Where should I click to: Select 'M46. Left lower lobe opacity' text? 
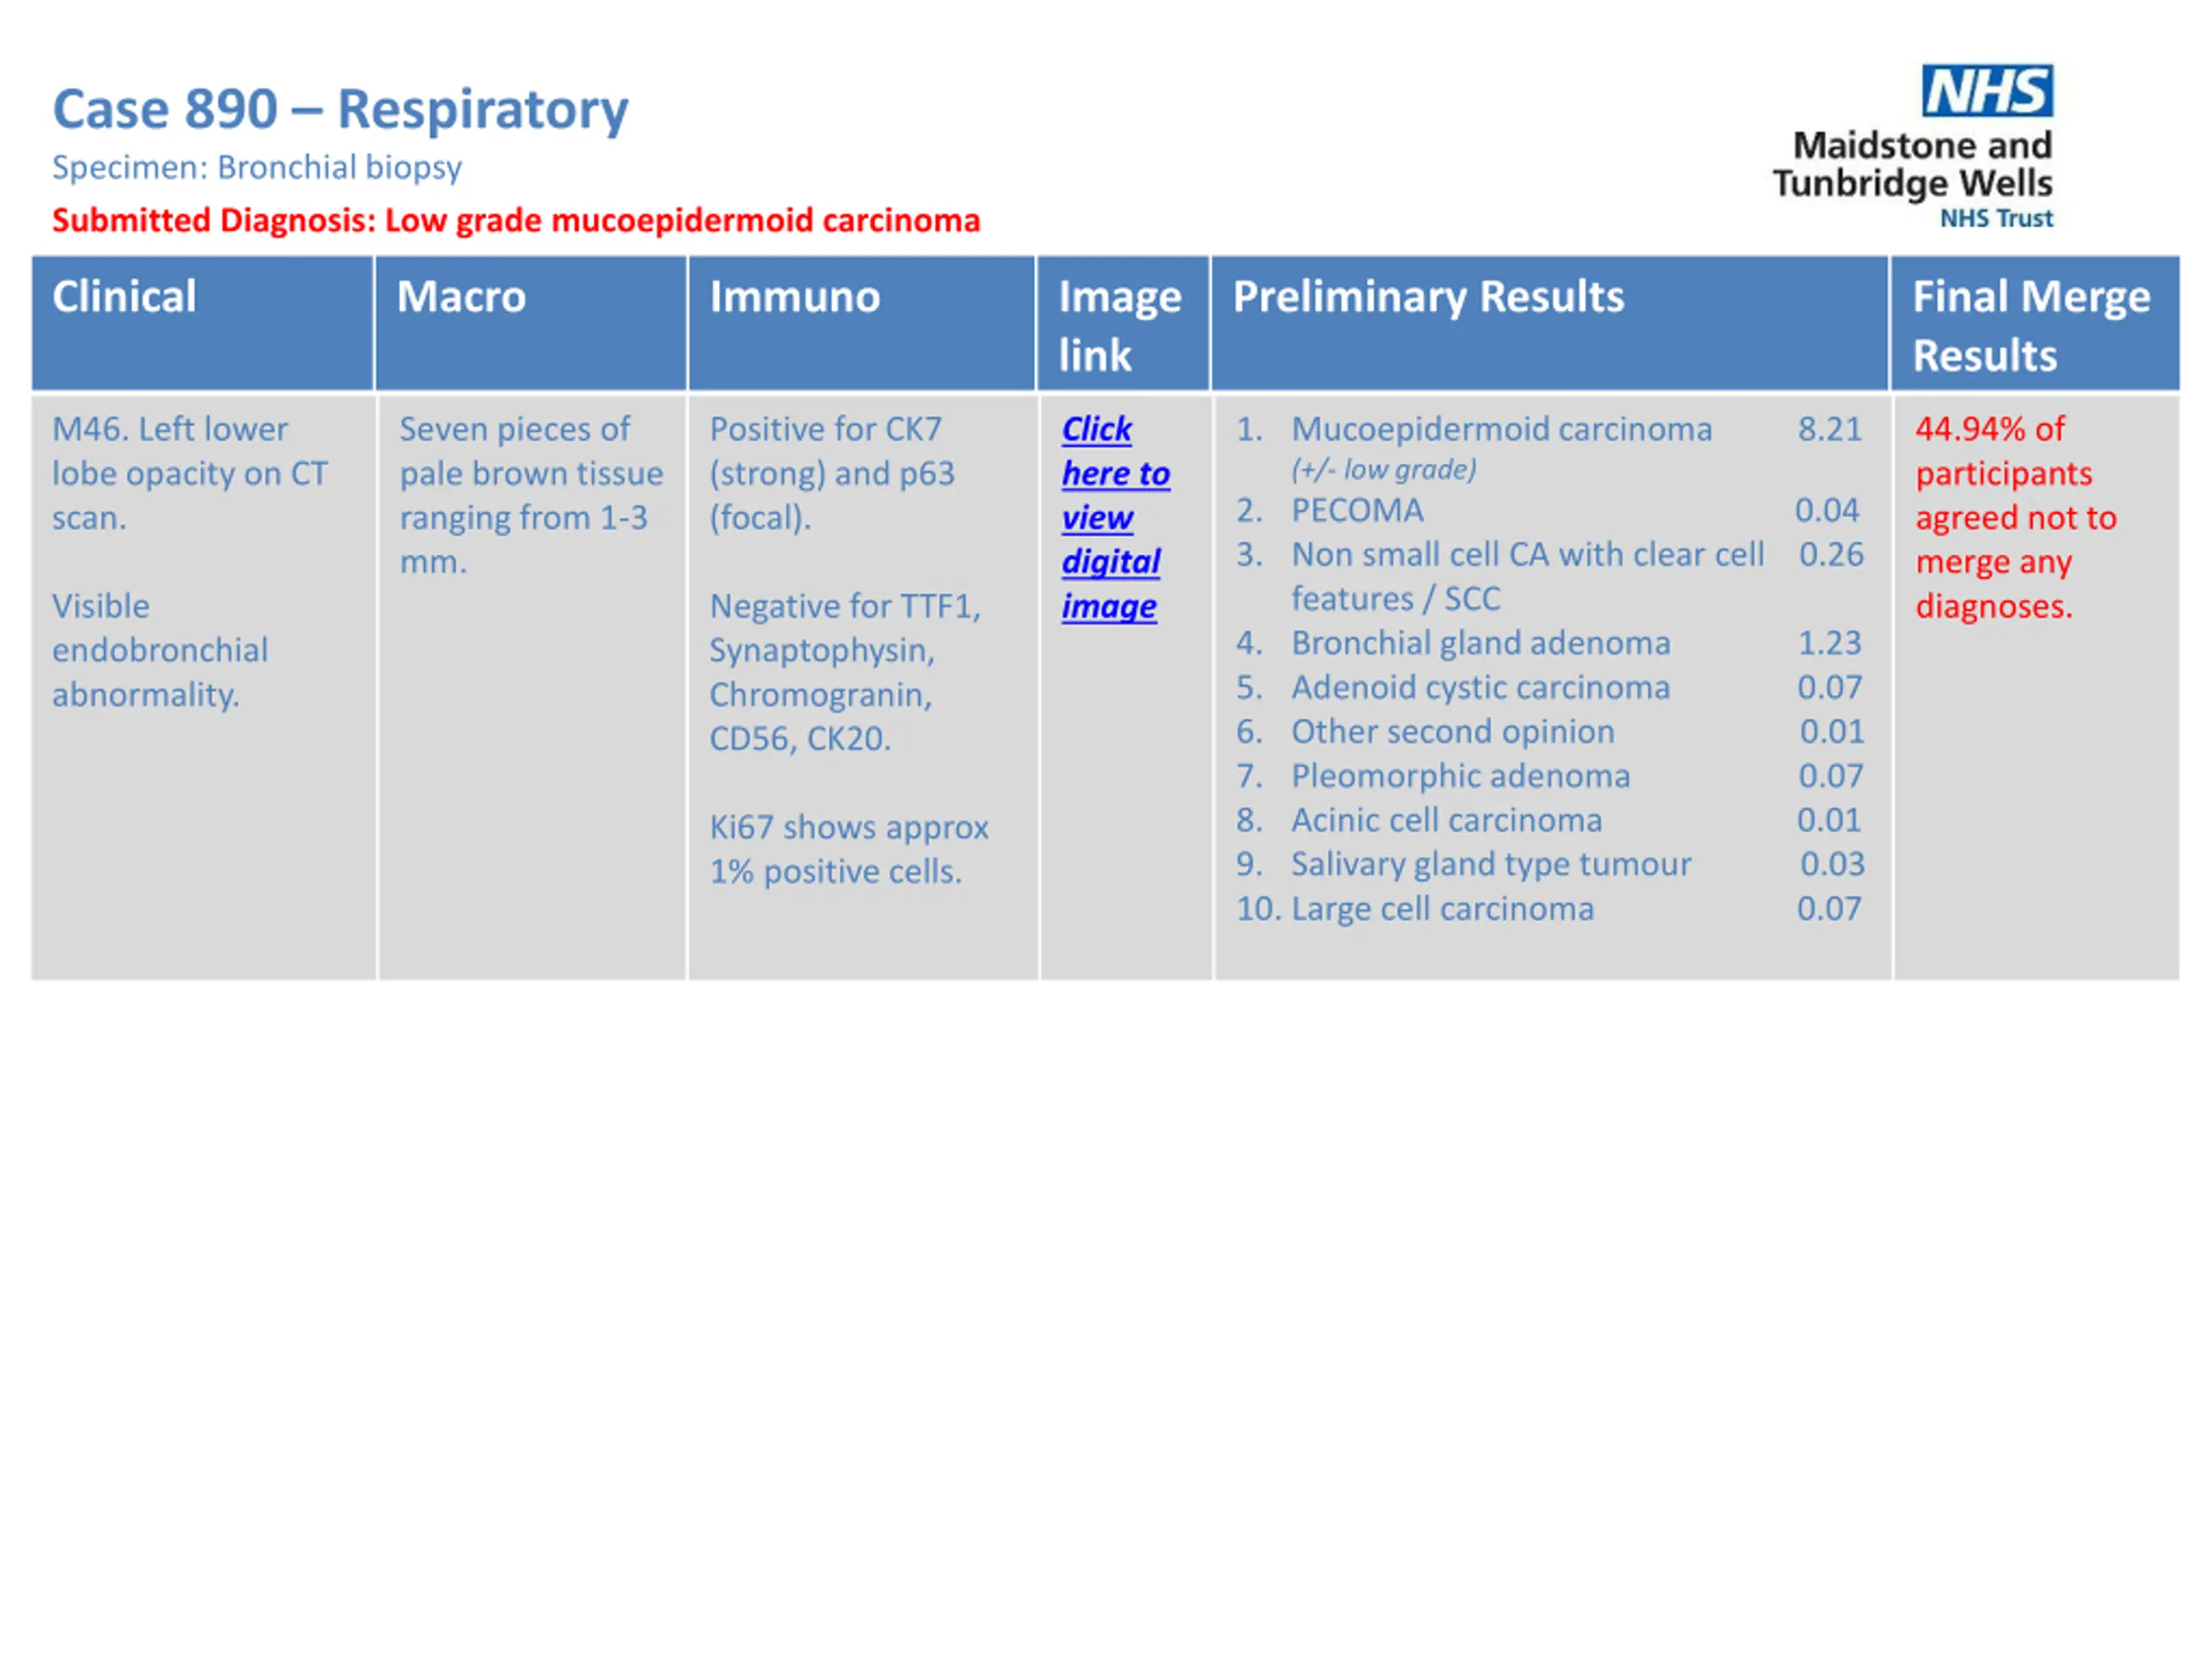[190, 474]
